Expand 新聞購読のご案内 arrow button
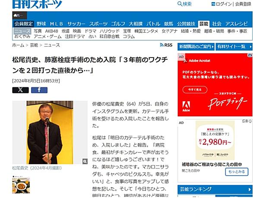This screenshot has width=253, height=198. 196,47
